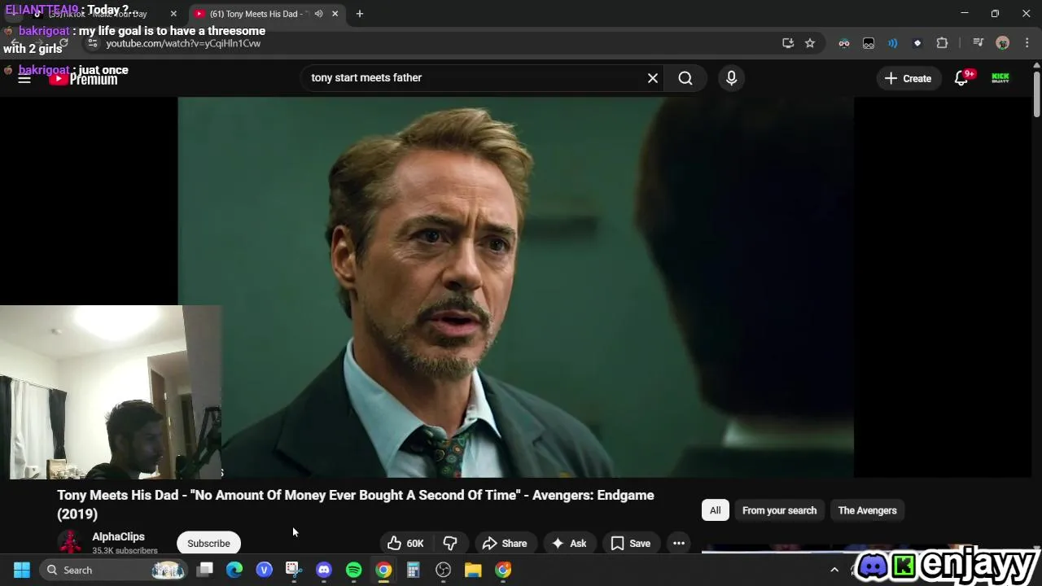Select 'The Avengers' chip
Image resolution: width=1042 pixels, height=586 pixels.
pyautogui.click(x=867, y=510)
